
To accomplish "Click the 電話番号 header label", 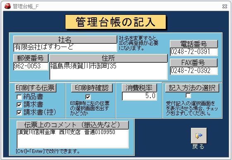I will pos(194,44).
